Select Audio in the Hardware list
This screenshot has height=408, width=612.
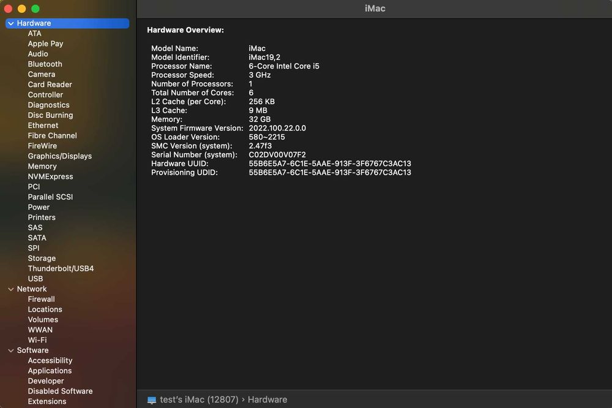coord(38,54)
